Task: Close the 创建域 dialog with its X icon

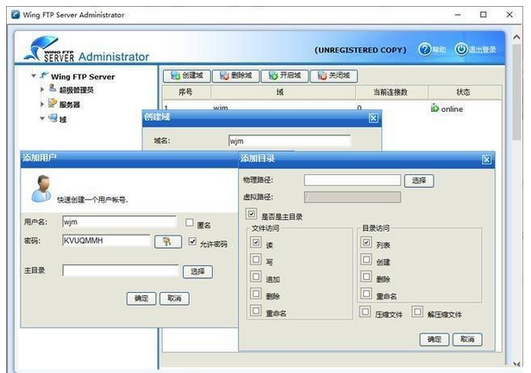Action: click(373, 118)
